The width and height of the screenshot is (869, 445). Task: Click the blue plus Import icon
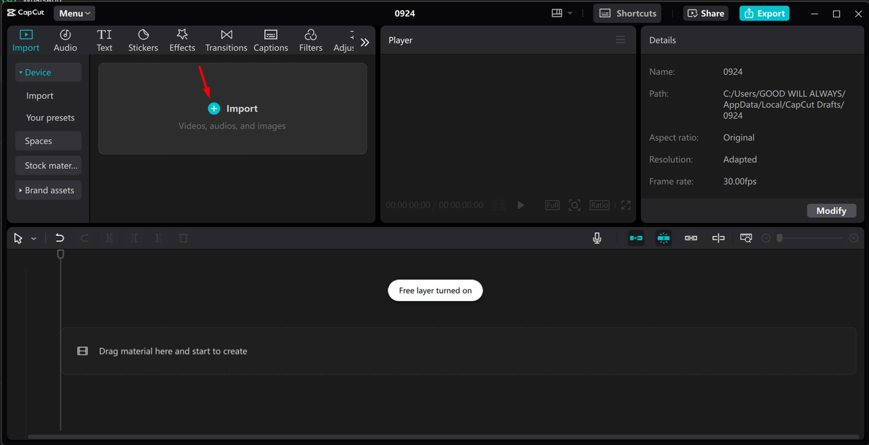[214, 109]
